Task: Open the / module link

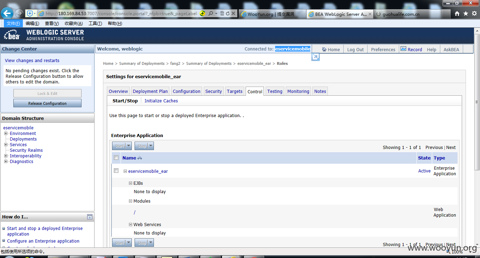Action: 135,212
